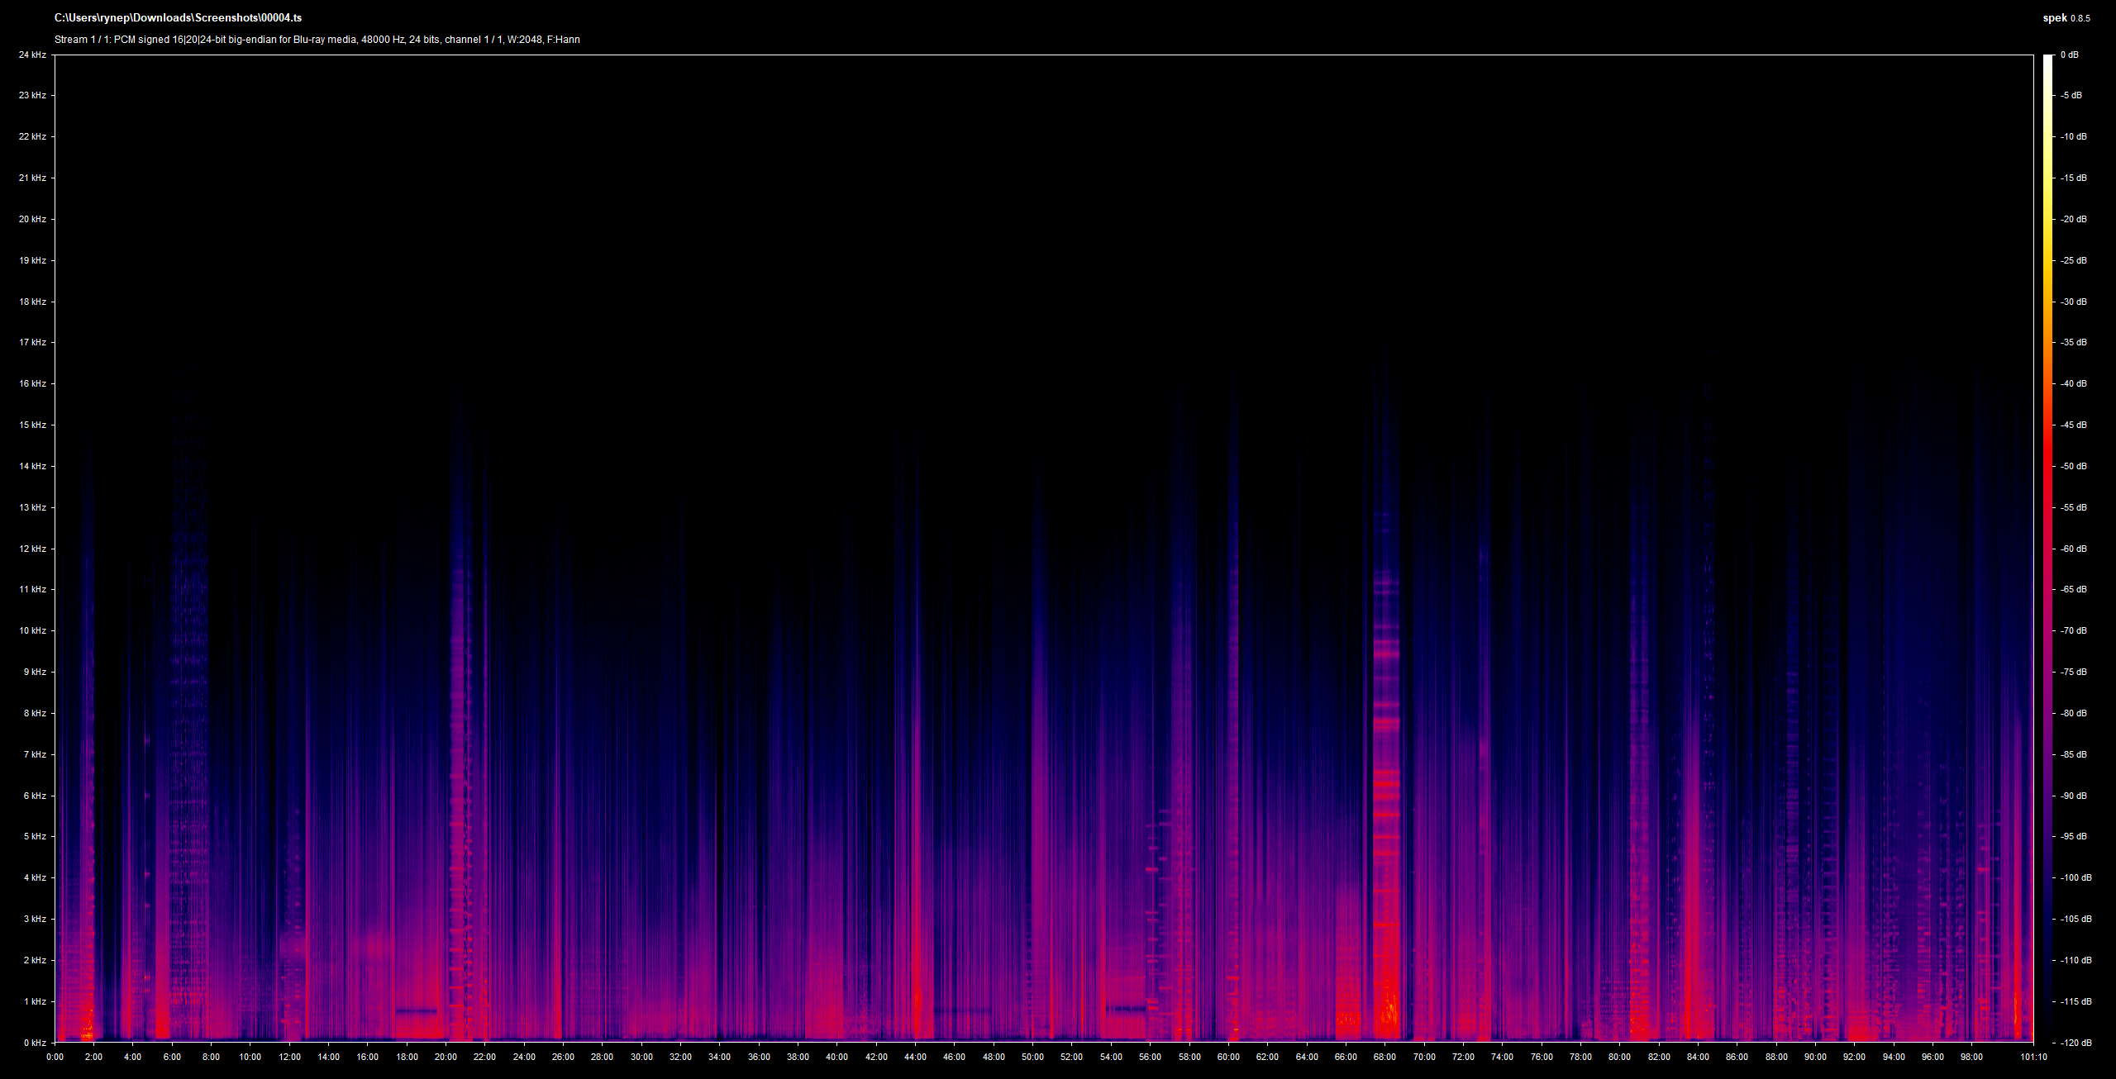Click the -40 dB legend label
Screen dimensions: 2116x1079
pos(2073,383)
